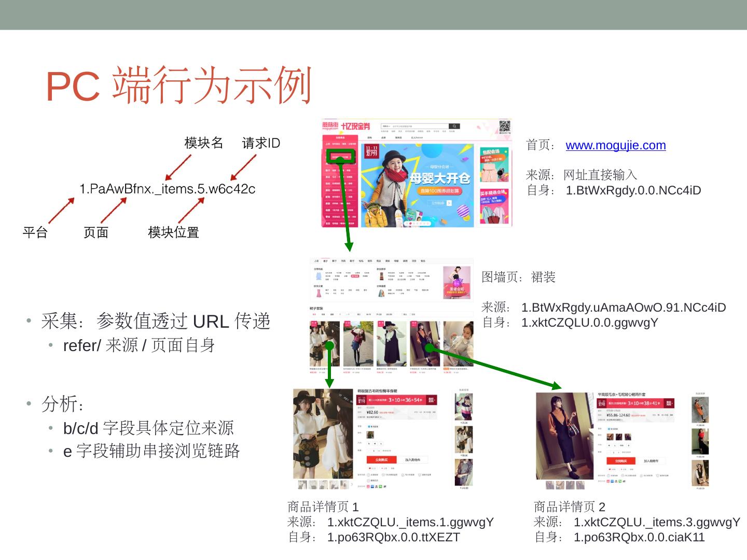Click the red 立即购买 button on detail page 1

click(x=381, y=459)
